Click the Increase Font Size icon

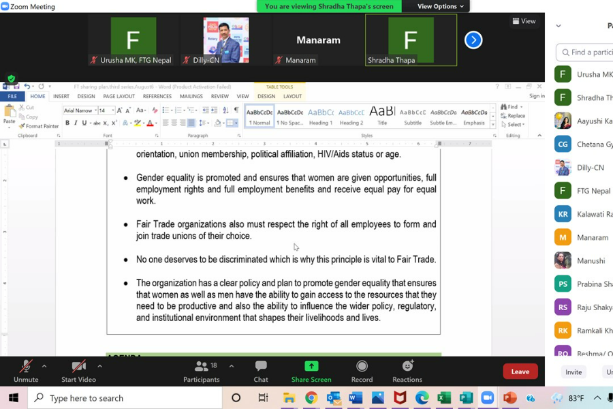point(120,110)
